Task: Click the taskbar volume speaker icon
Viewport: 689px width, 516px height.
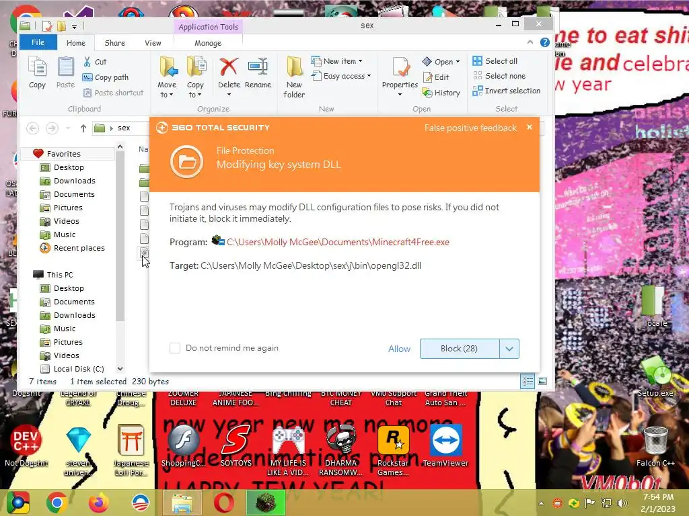Action: pos(622,503)
